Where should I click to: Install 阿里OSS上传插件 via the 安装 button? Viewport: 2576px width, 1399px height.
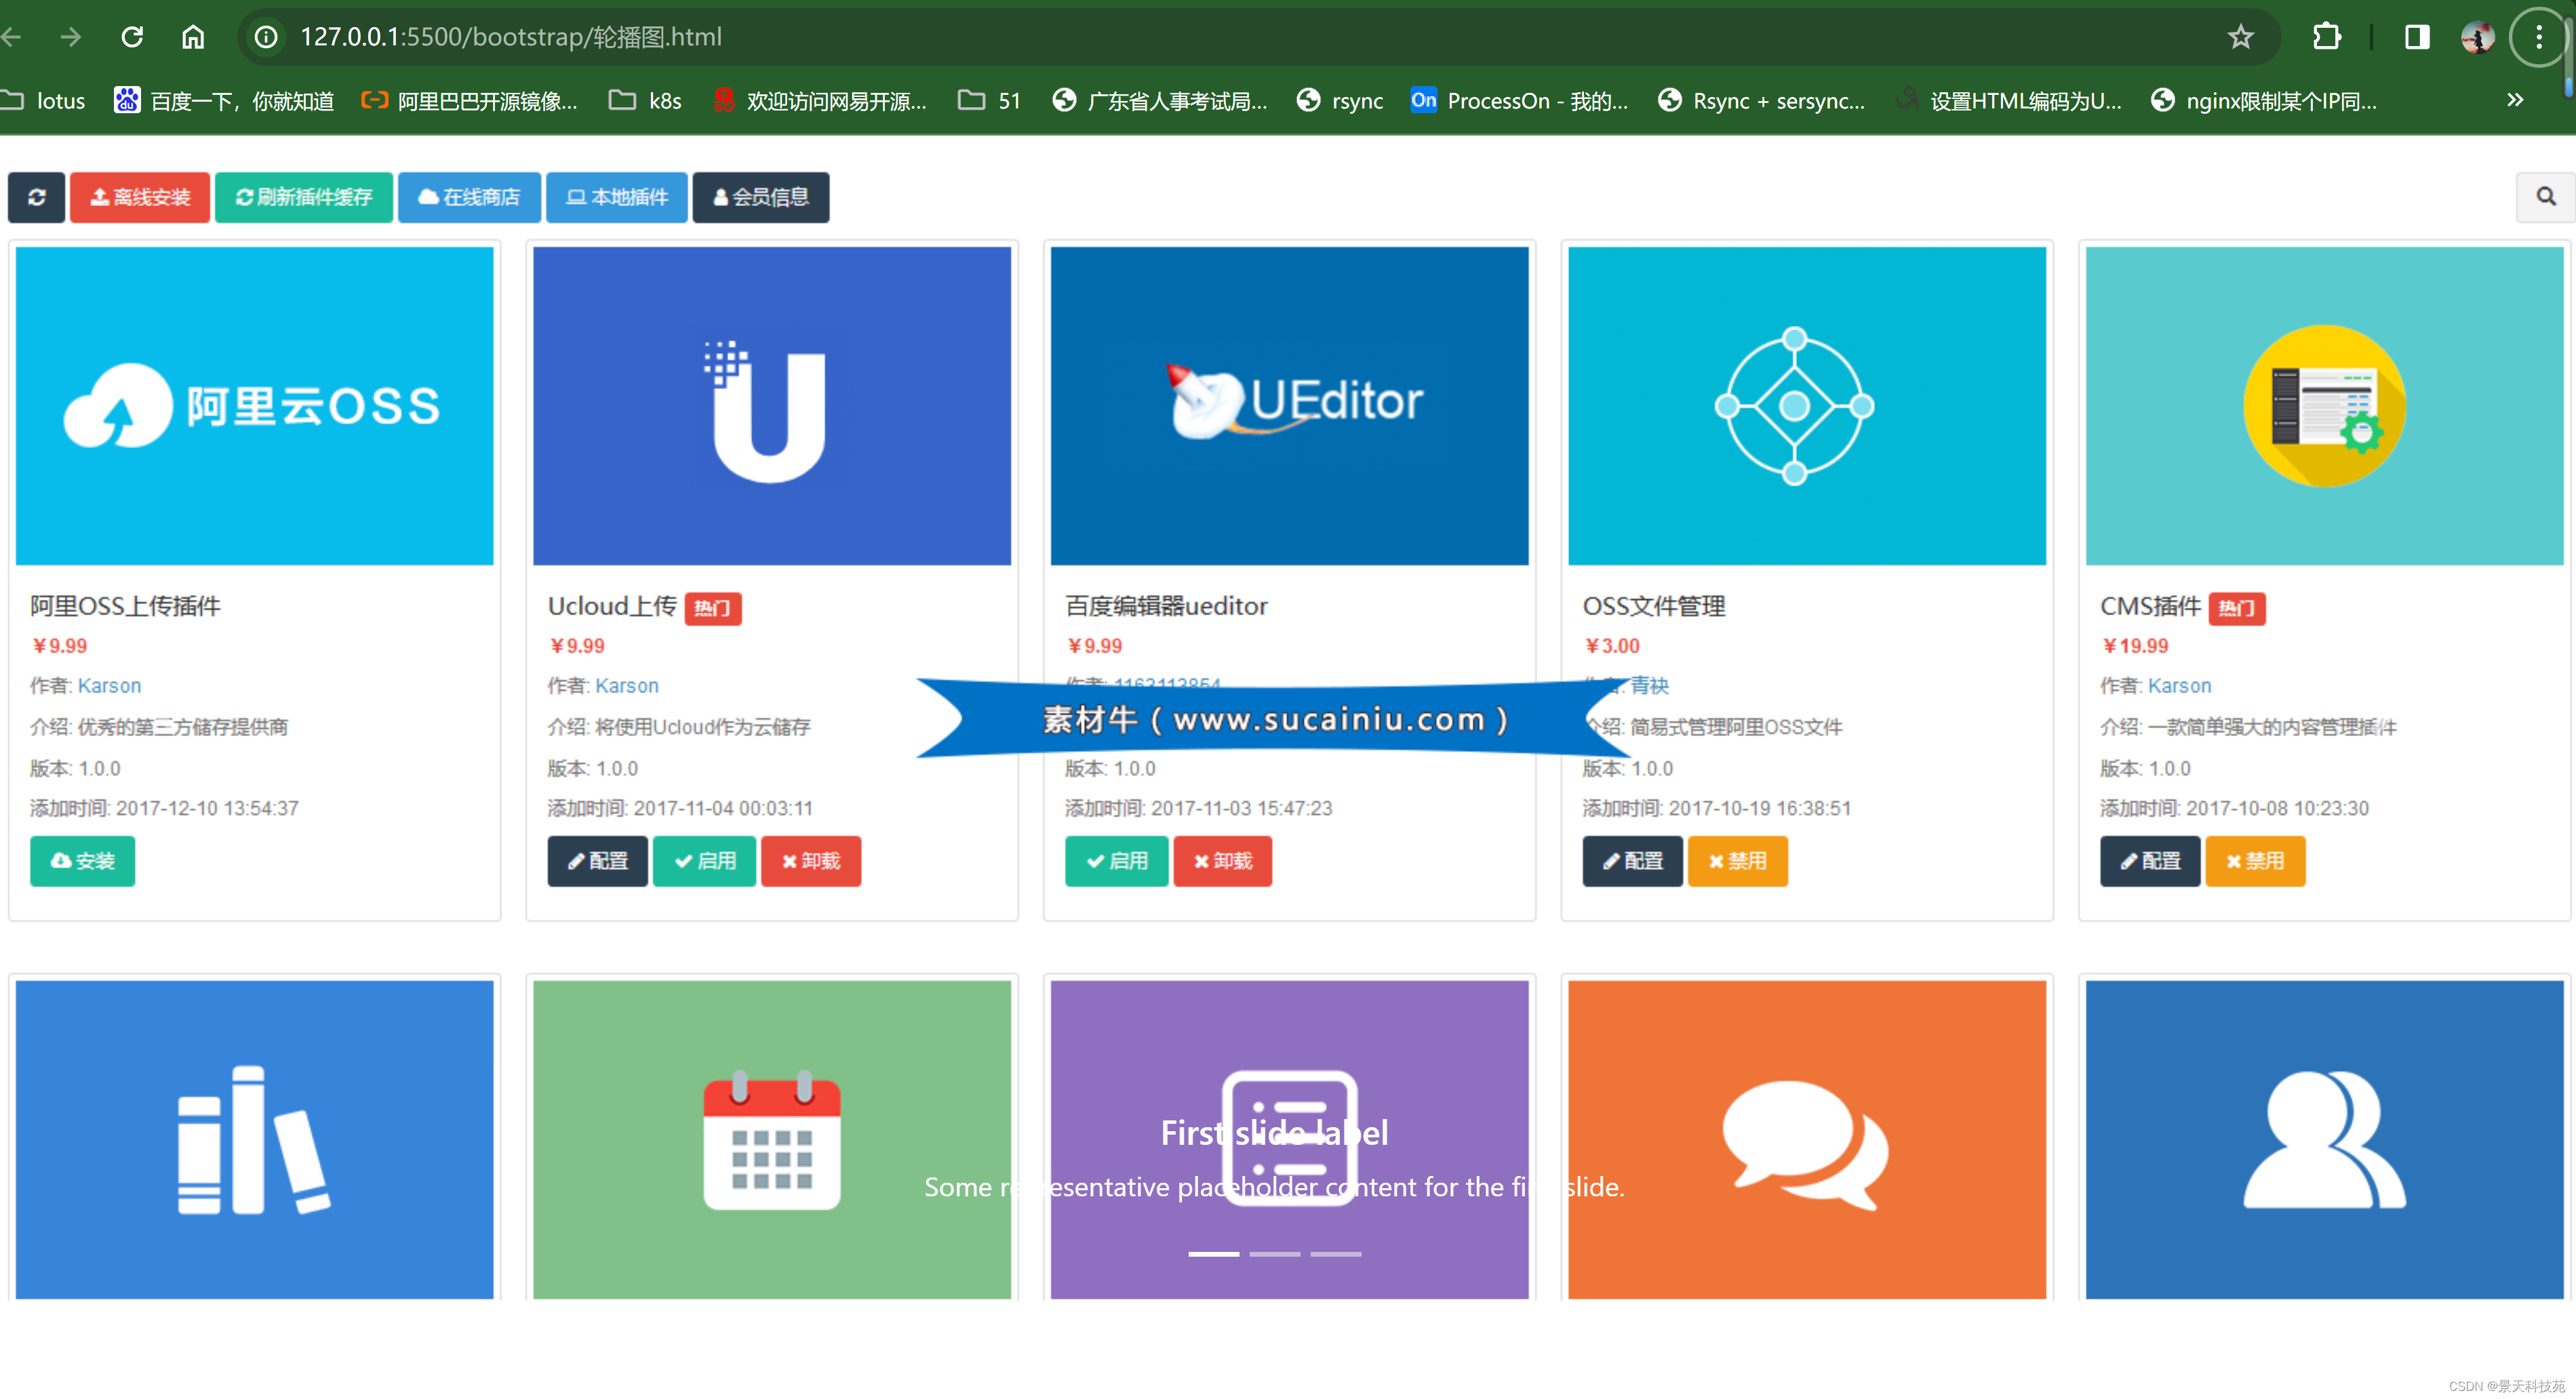point(82,860)
